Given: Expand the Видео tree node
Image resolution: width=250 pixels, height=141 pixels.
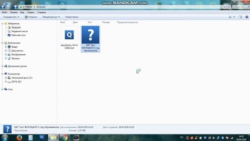Looking at the screenshot, I should pyautogui.click(x=6, y=47).
